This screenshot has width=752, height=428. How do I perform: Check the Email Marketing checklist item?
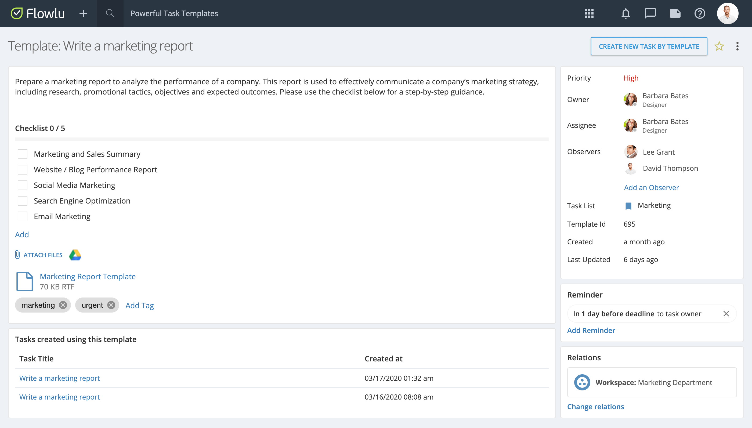[x=22, y=216]
